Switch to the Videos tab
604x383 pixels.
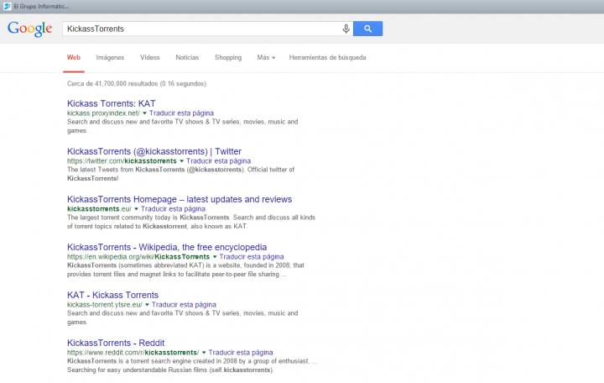pyautogui.click(x=150, y=57)
